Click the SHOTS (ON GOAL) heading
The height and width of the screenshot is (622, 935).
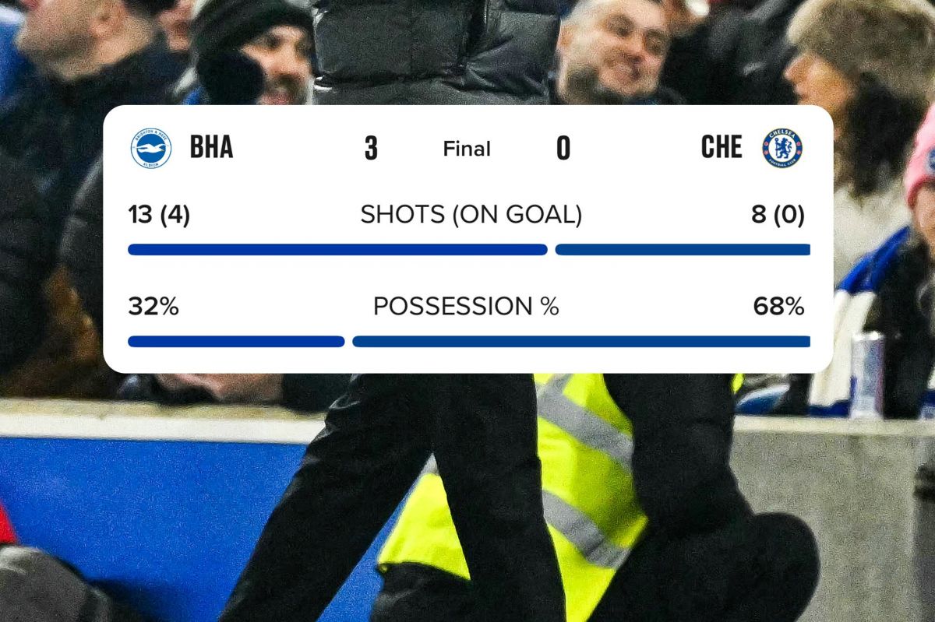(471, 215)
